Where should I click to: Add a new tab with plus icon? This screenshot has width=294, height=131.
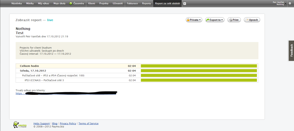pos(185,3)
